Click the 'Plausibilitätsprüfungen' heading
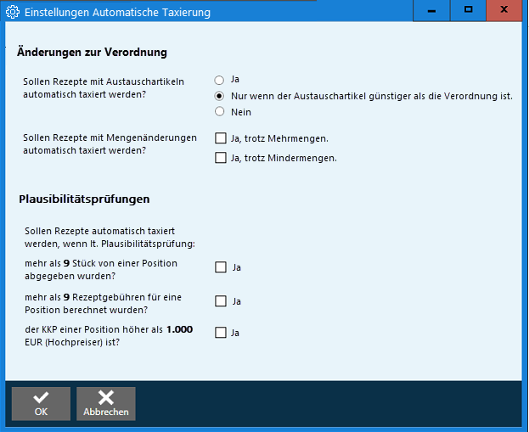This screenshot has width=529, height=432. click(x=84, y=199)
